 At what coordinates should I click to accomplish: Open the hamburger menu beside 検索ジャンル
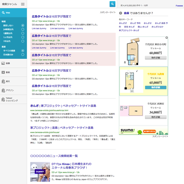(x=23, y=4)
